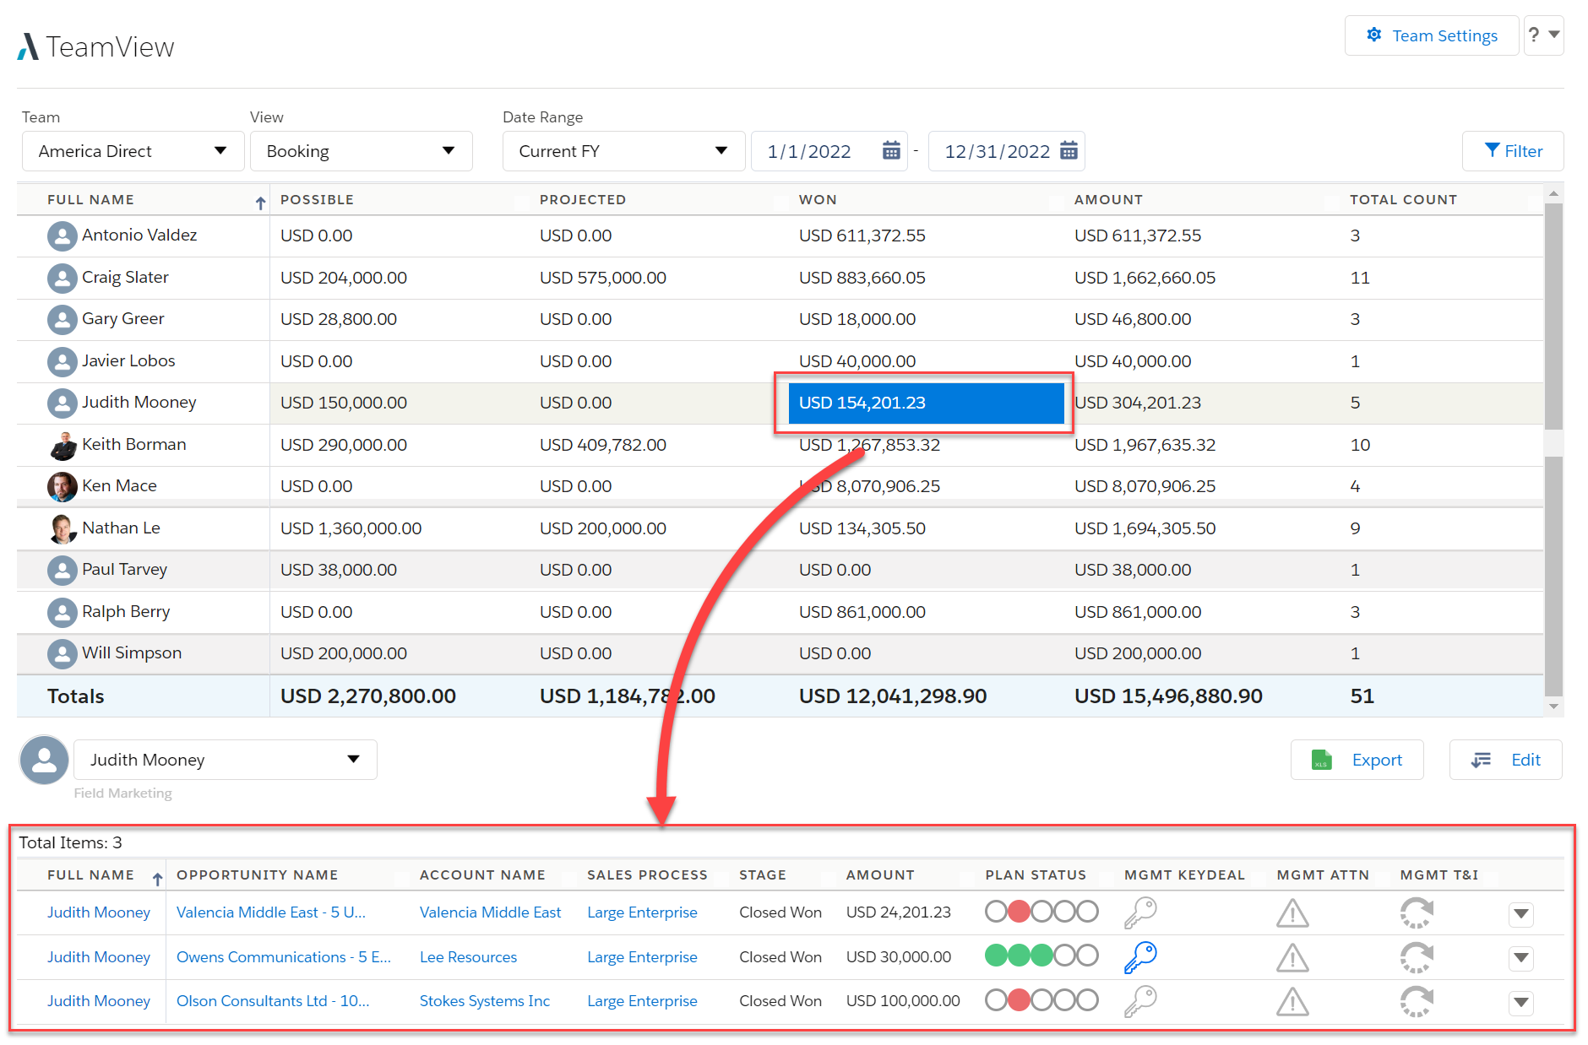Open the Lee Resources account link
1588x1045 pixels.
coord(468,957)
